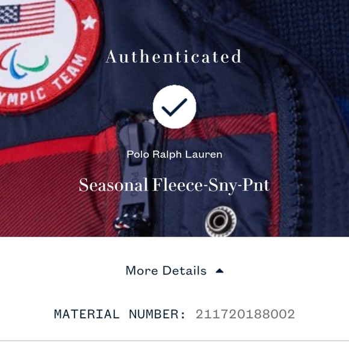This screenshot has width=349, height=349.
Task: Click the More Details text
Action: coord(166,271)
